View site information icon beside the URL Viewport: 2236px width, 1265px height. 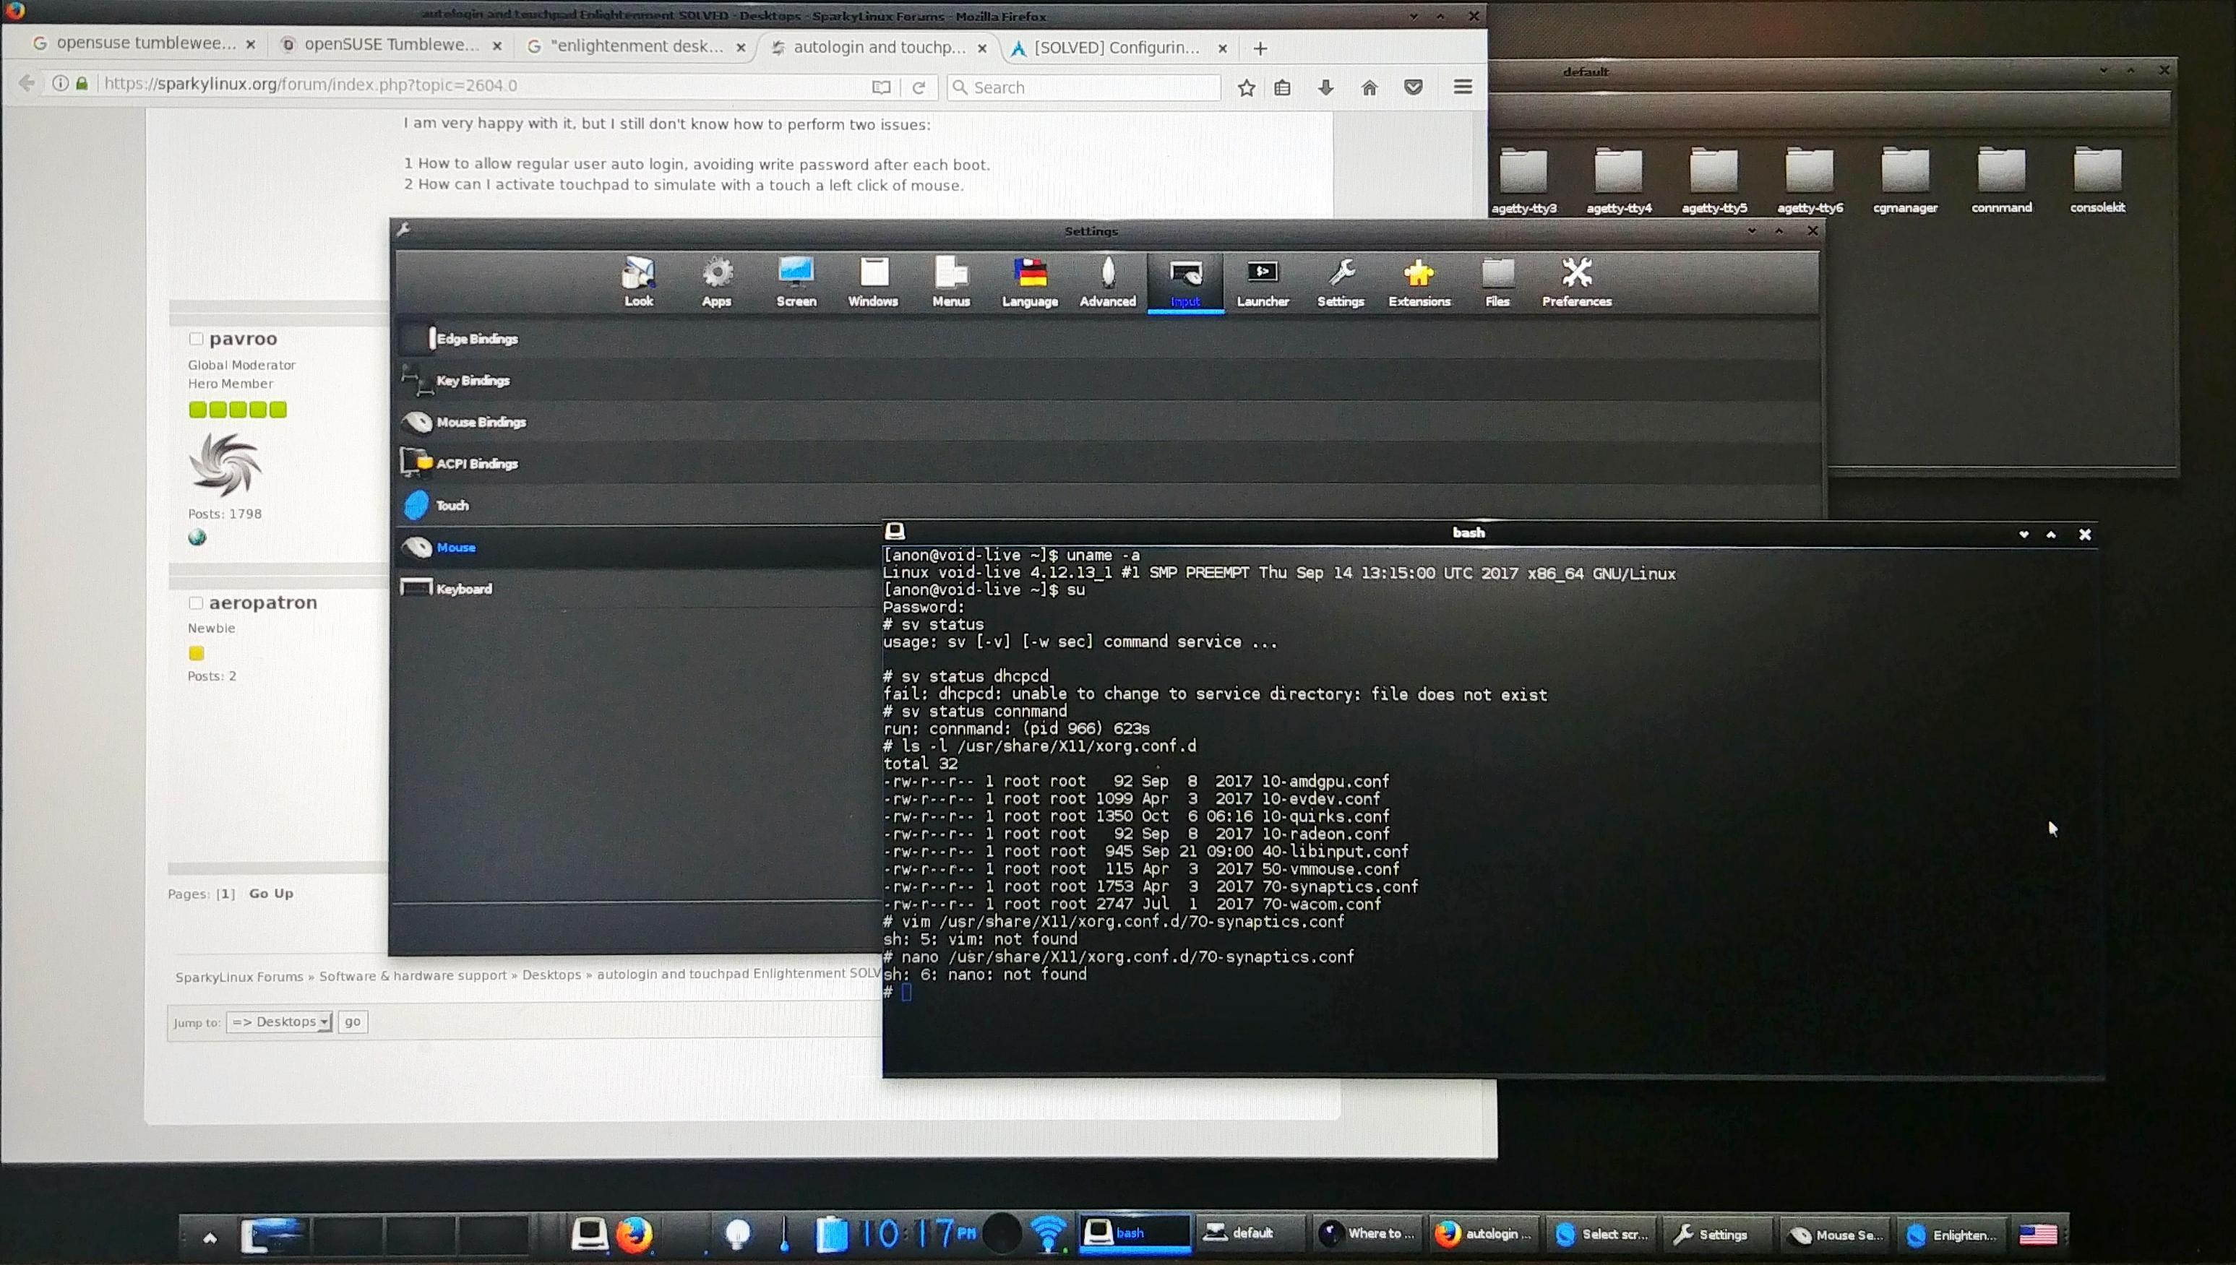60,83
